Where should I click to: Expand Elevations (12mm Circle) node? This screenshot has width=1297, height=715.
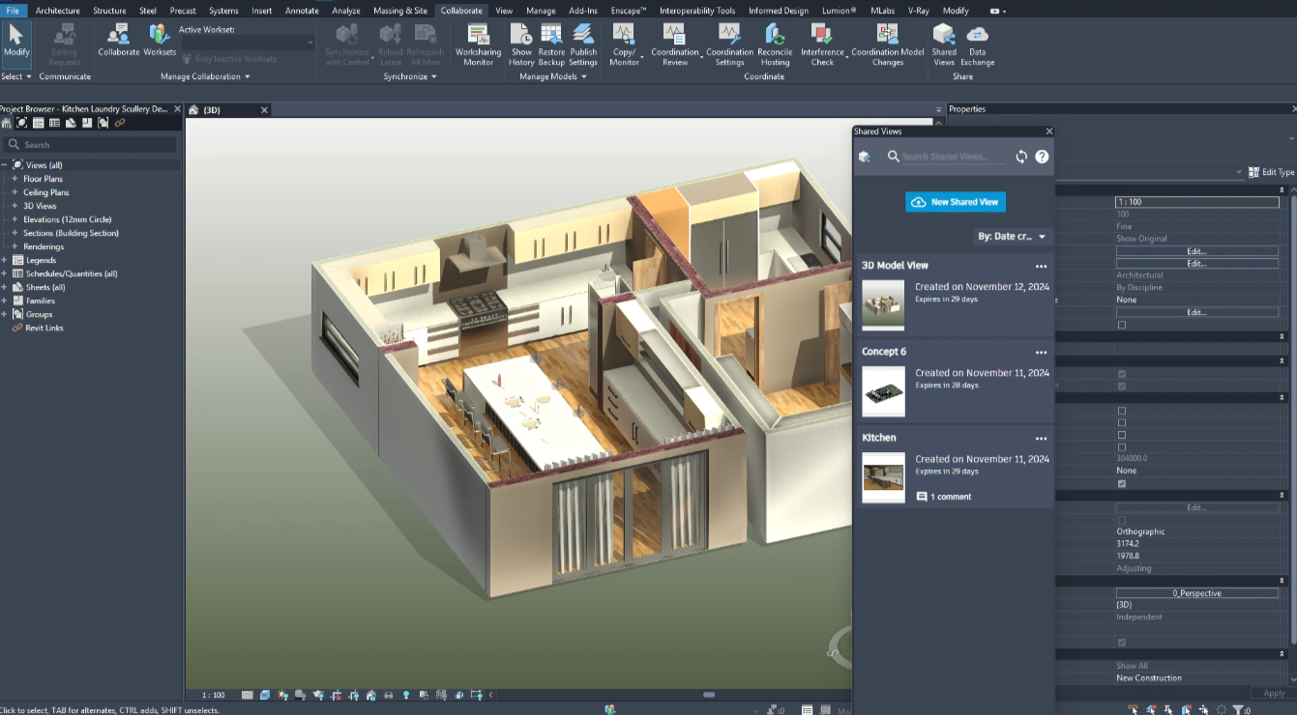coord(15,219)
